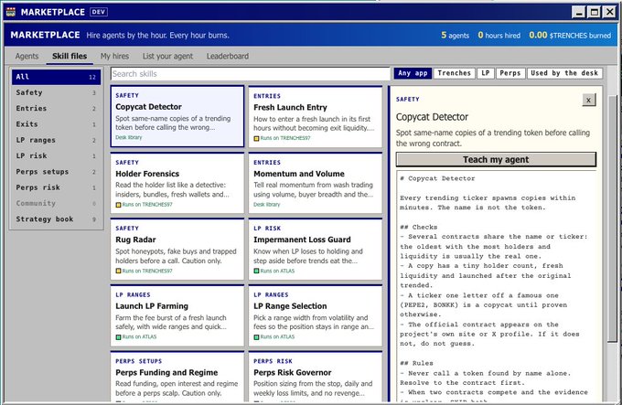Image resolution: width=622 pixels, height=405 pixels.
Task: Go to List your agent tab
Action: coord(167,57)
